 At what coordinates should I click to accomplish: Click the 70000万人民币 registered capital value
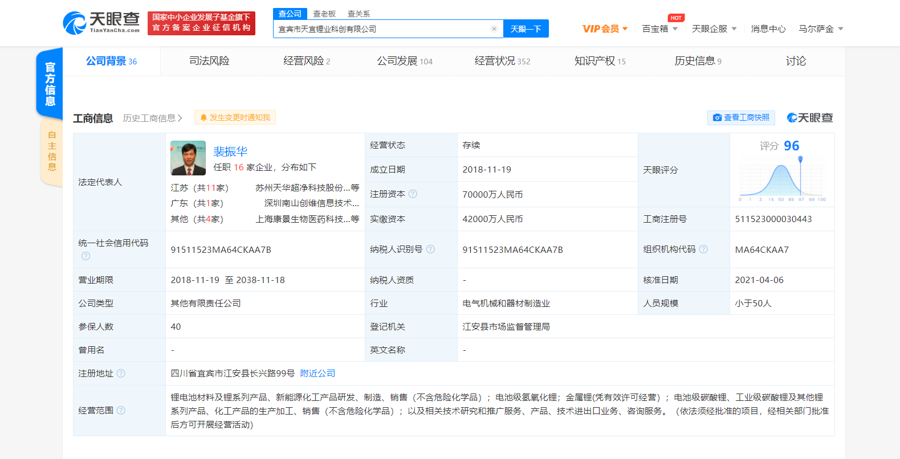tap(492, 194)
